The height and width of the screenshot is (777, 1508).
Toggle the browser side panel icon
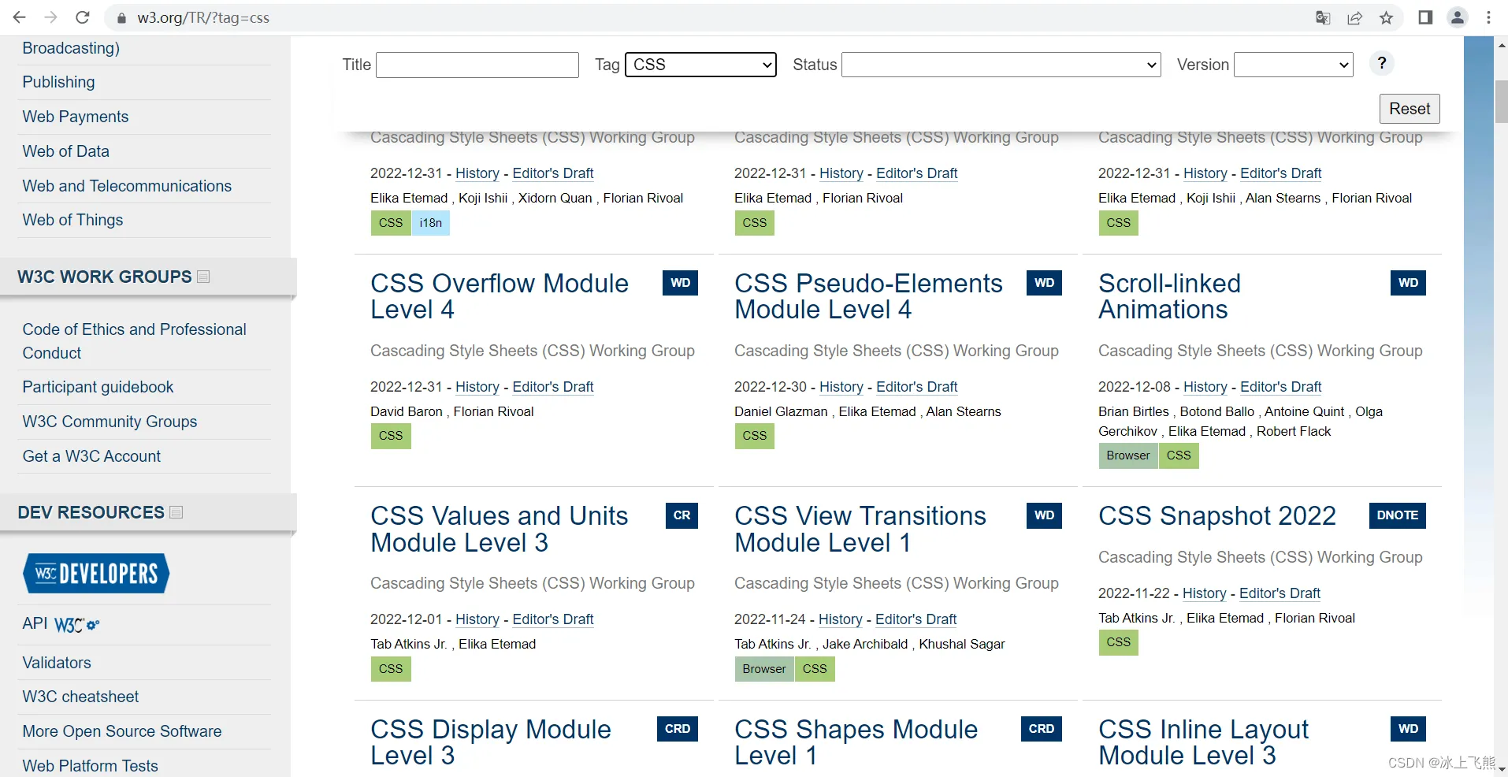(1425, 17)
